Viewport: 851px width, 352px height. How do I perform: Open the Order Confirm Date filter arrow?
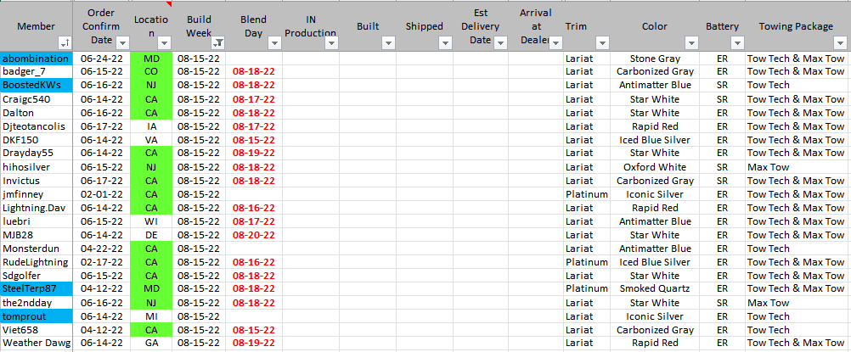point(121,42)
